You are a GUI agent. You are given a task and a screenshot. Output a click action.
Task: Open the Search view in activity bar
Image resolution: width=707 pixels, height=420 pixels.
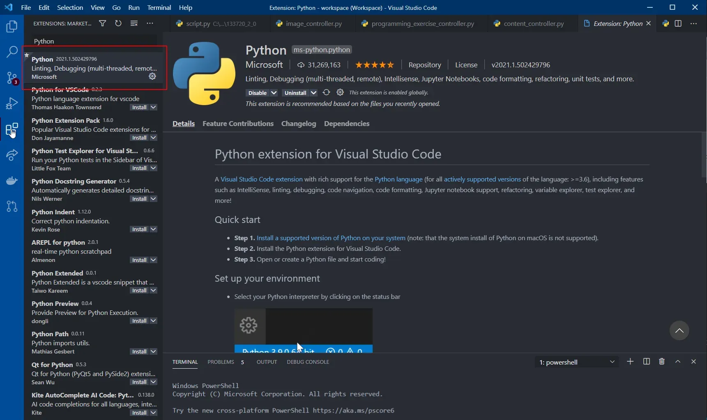click(12, 52)
